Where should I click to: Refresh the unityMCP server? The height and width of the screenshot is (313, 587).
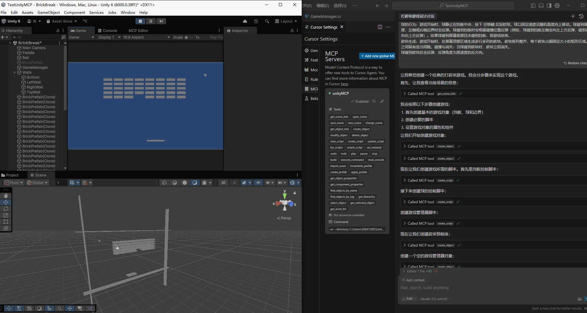(x=374, y=101)
